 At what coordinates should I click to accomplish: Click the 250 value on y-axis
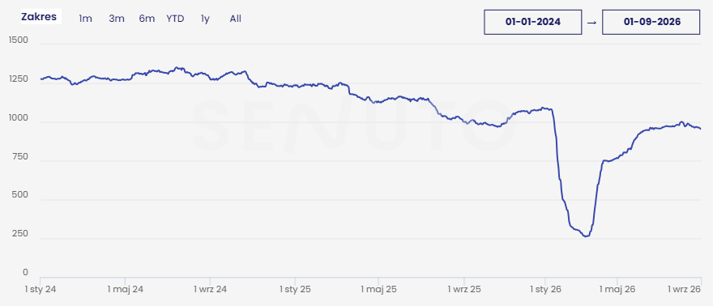coord(19,234)
